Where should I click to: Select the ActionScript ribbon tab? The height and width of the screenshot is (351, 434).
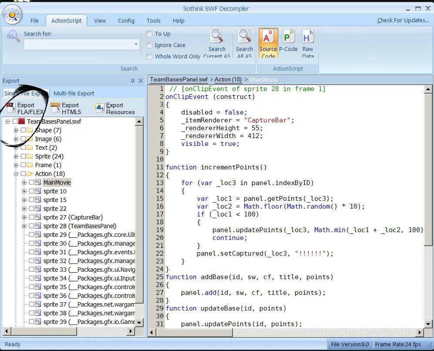pyautogui.click(x=66, y=21)
